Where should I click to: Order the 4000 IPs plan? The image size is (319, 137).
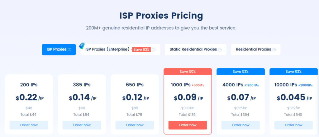pyautogui.click(x=241, y=125)
